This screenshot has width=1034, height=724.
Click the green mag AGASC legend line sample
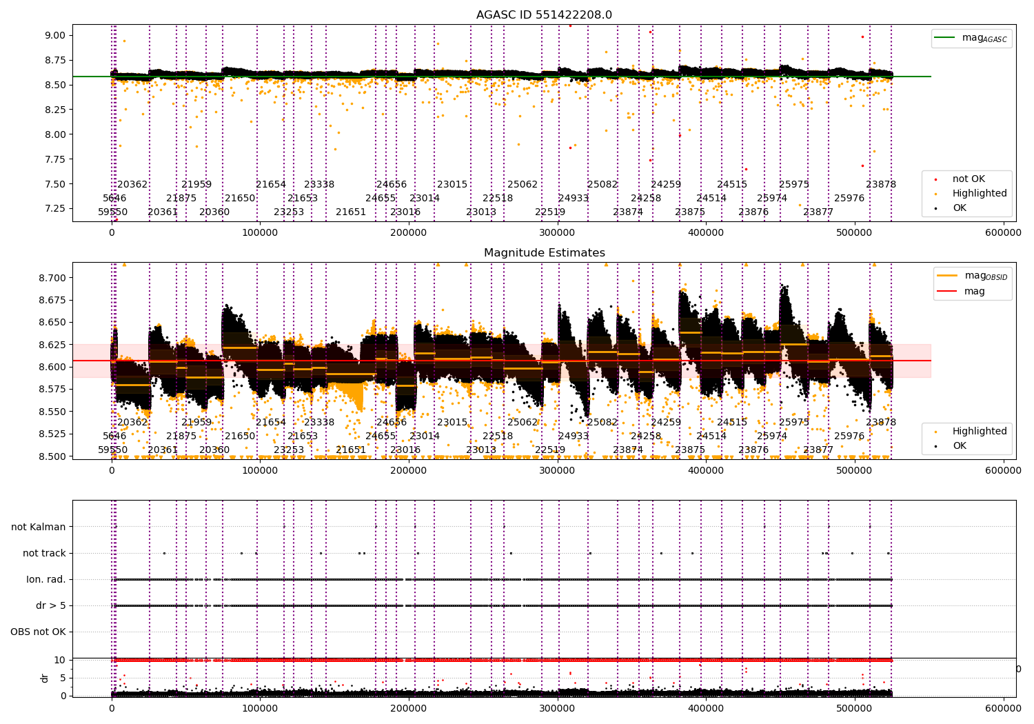[x=945, y=38]
